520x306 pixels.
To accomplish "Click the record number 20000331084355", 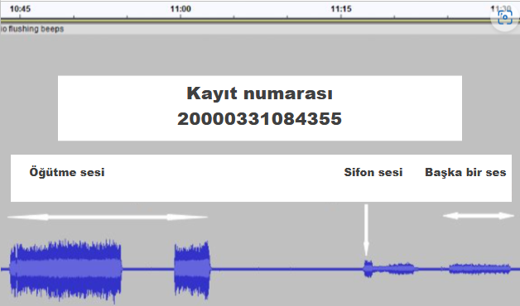I will 259,118.
